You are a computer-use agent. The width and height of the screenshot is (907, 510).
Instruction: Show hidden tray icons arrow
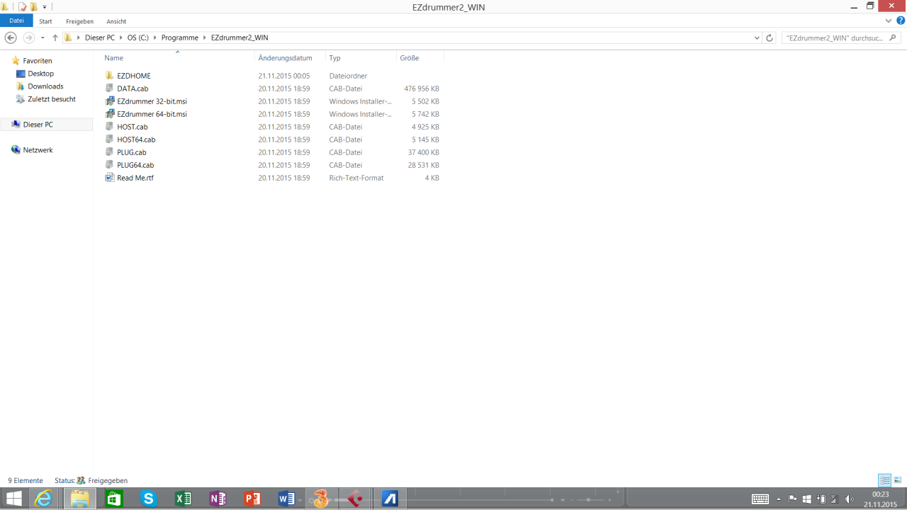click(779, 499)
